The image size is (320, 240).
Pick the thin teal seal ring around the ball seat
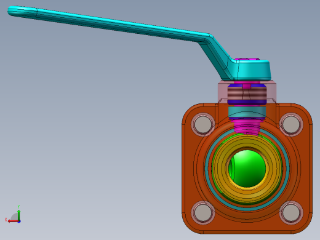[247, 209]
